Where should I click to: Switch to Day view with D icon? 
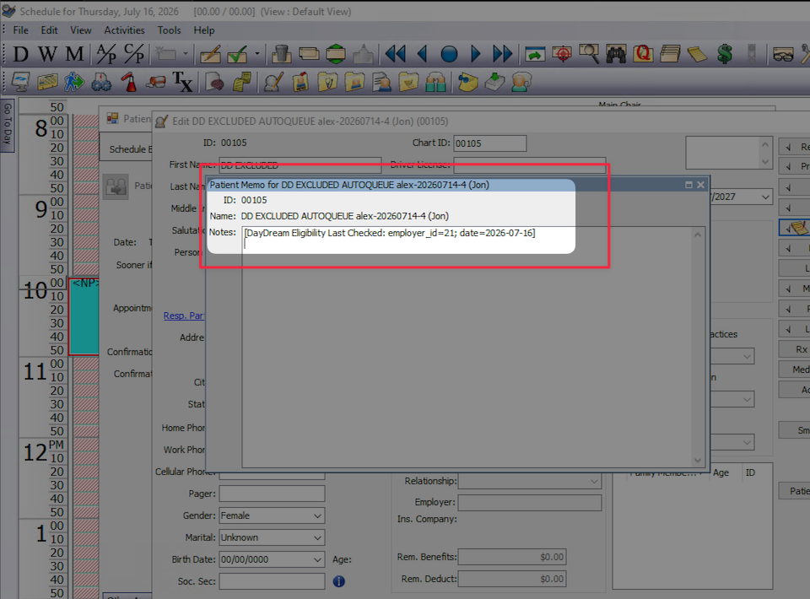[20, 54]
